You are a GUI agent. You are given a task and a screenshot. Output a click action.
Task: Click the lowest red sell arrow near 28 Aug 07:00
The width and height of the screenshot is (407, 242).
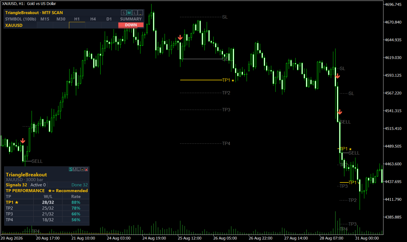pos(340,112)
